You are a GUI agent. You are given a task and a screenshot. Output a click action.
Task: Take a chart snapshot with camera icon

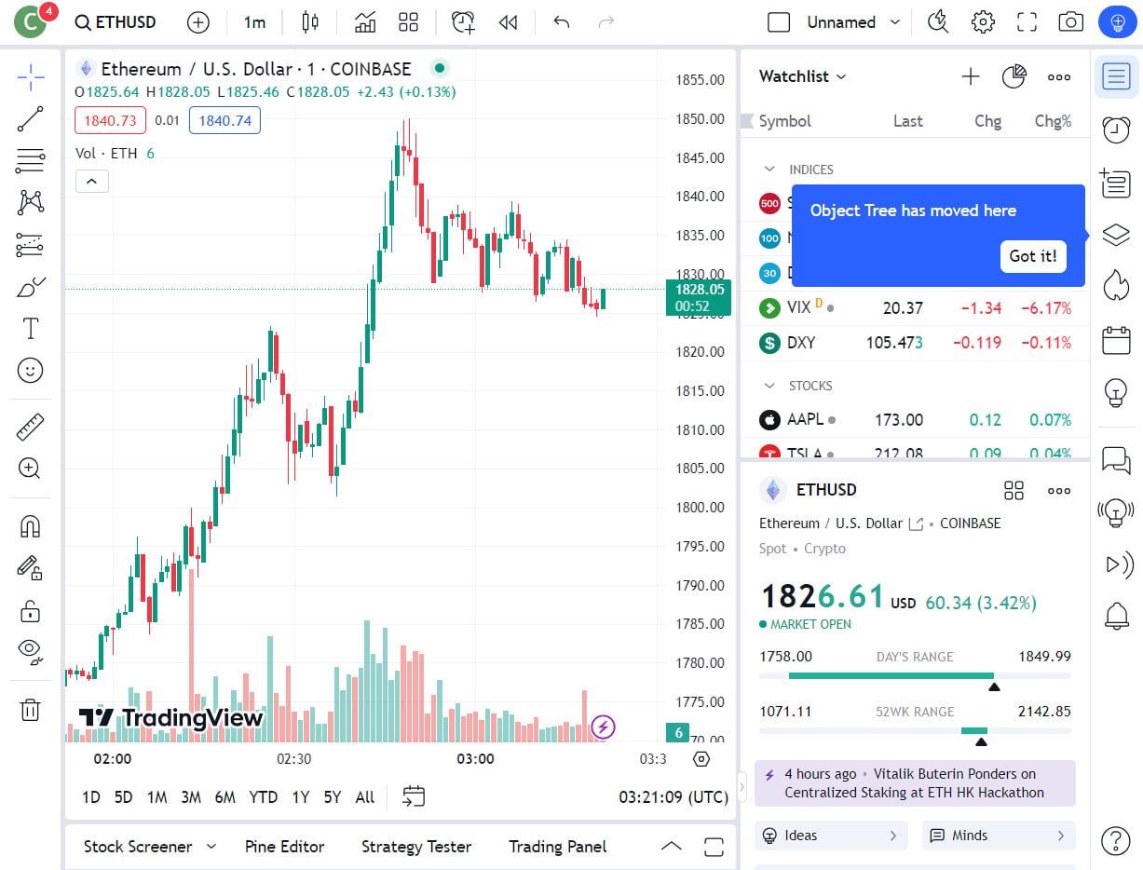click(x=1071, y=22)
